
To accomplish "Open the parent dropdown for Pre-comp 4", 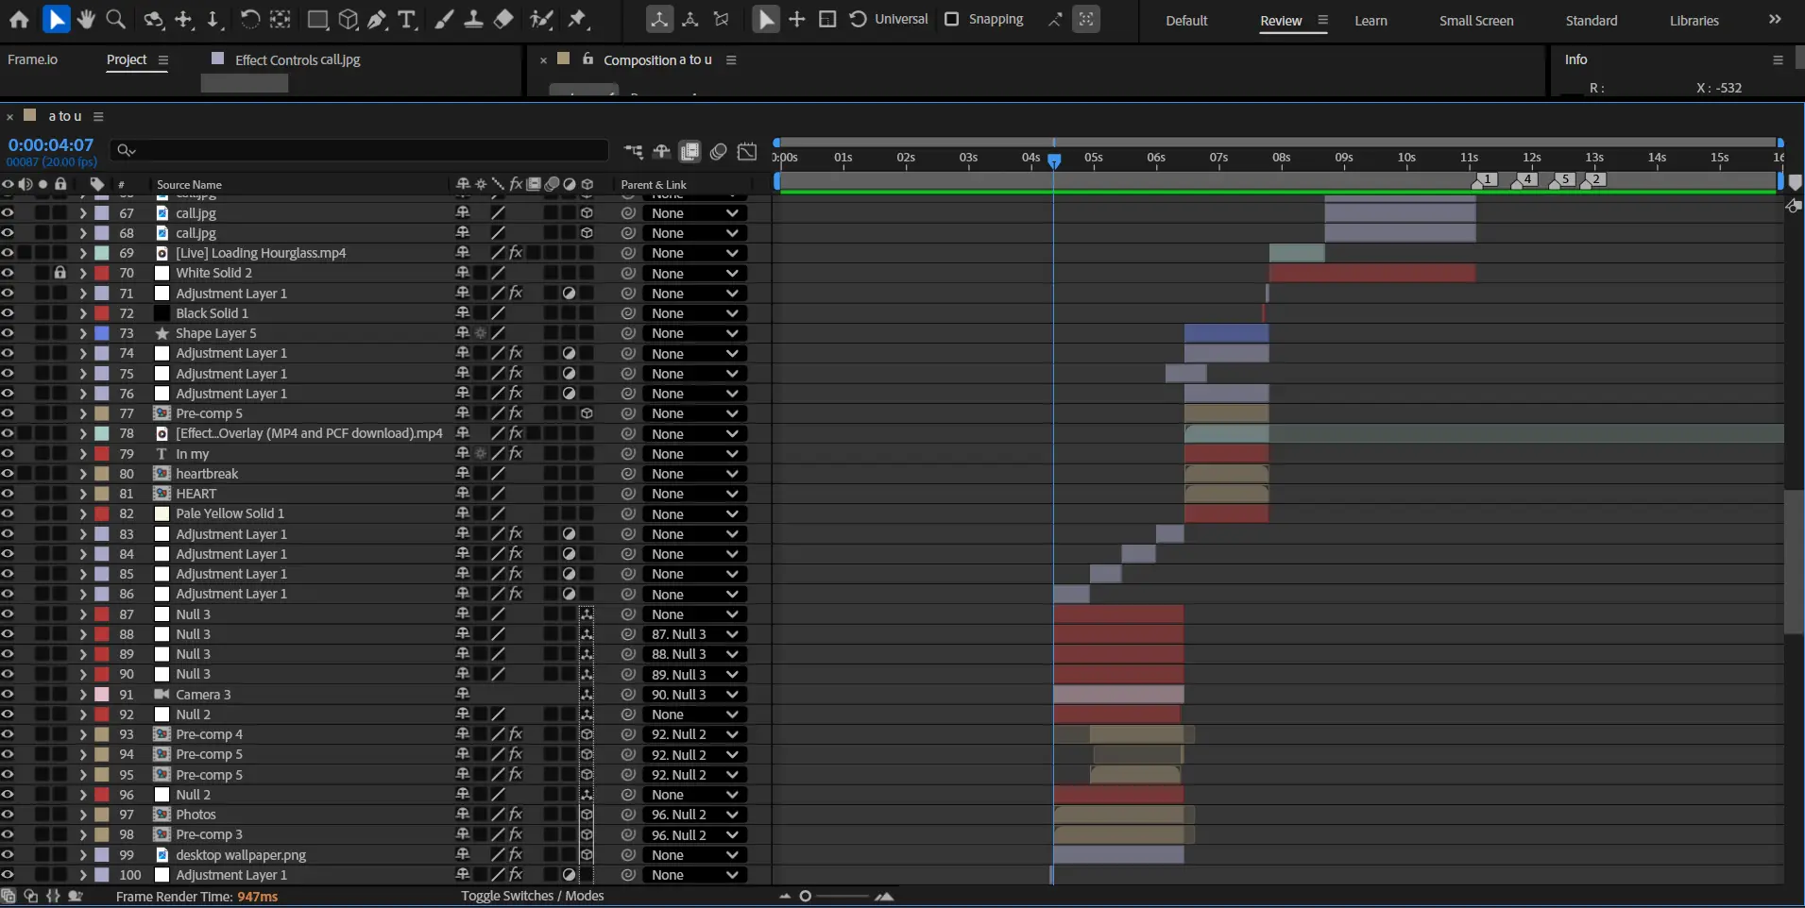I will click(x=695, y=734).
